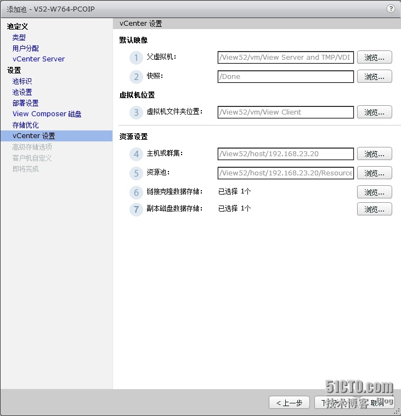This screenshot has width=401, height=416.
Task: Open the vCenter Server step
Action: 38,59
